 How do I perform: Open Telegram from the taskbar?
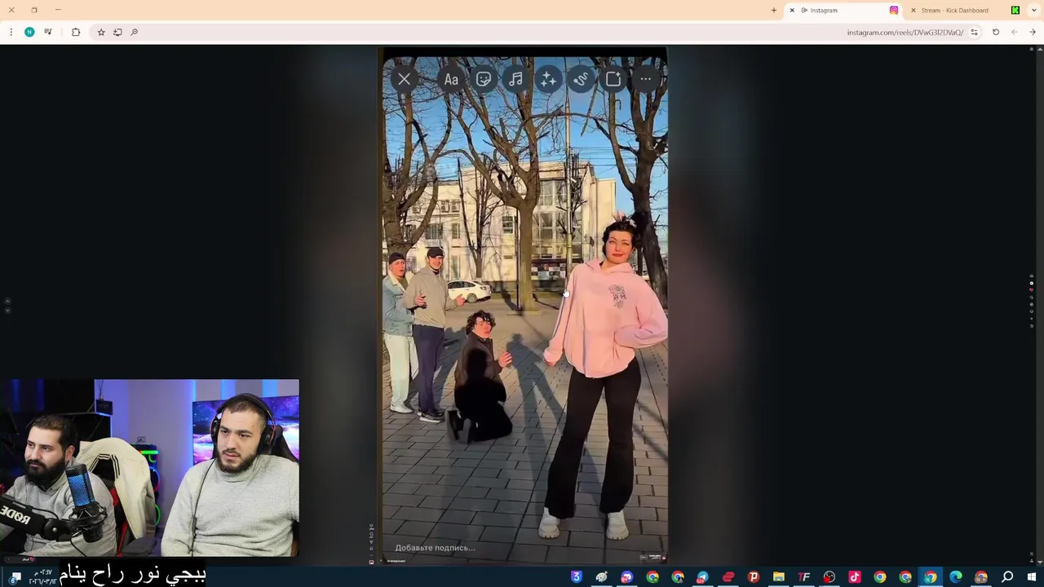[703, 577]
